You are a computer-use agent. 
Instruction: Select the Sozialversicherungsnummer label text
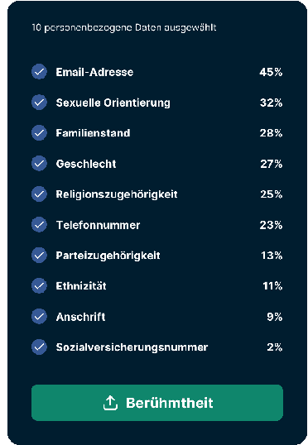(x=132, y=347)
